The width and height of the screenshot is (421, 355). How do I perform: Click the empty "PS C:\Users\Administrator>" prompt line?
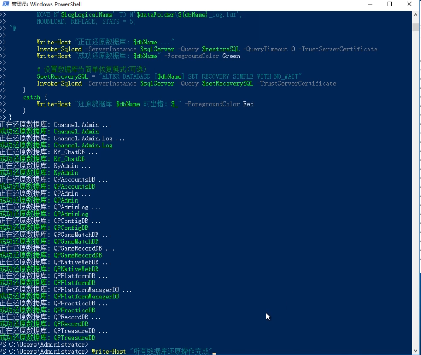(44, 345)
